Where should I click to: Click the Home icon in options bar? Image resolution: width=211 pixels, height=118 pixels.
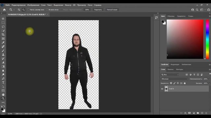tap(4, 10)
